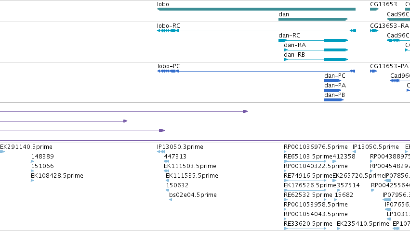
Task: Select the EK265720.5prime EST
Action: point(358,176)
